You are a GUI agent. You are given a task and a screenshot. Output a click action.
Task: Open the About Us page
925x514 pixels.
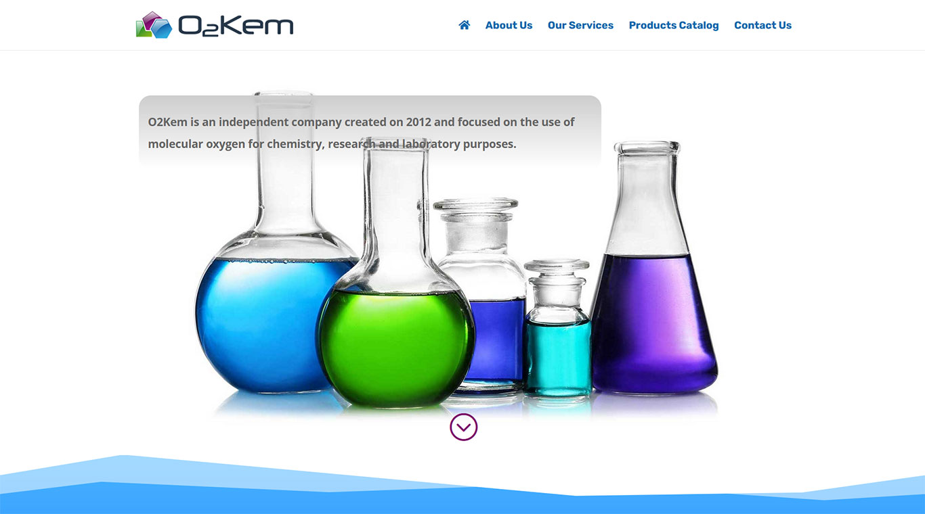click(x=509, y=25)
